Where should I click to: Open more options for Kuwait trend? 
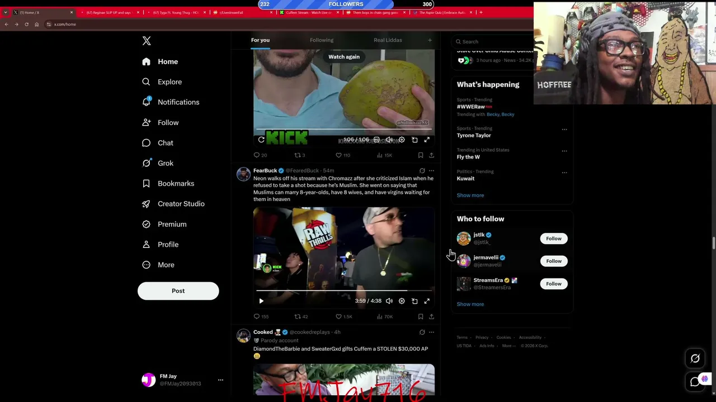pos(564,173)
